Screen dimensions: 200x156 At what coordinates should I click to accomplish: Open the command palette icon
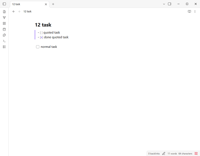4,41
